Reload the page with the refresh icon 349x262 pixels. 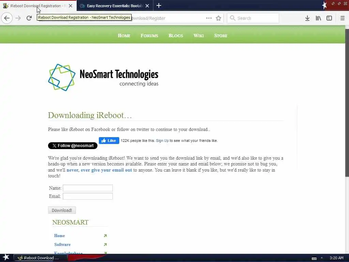click(x=29, y=18)
